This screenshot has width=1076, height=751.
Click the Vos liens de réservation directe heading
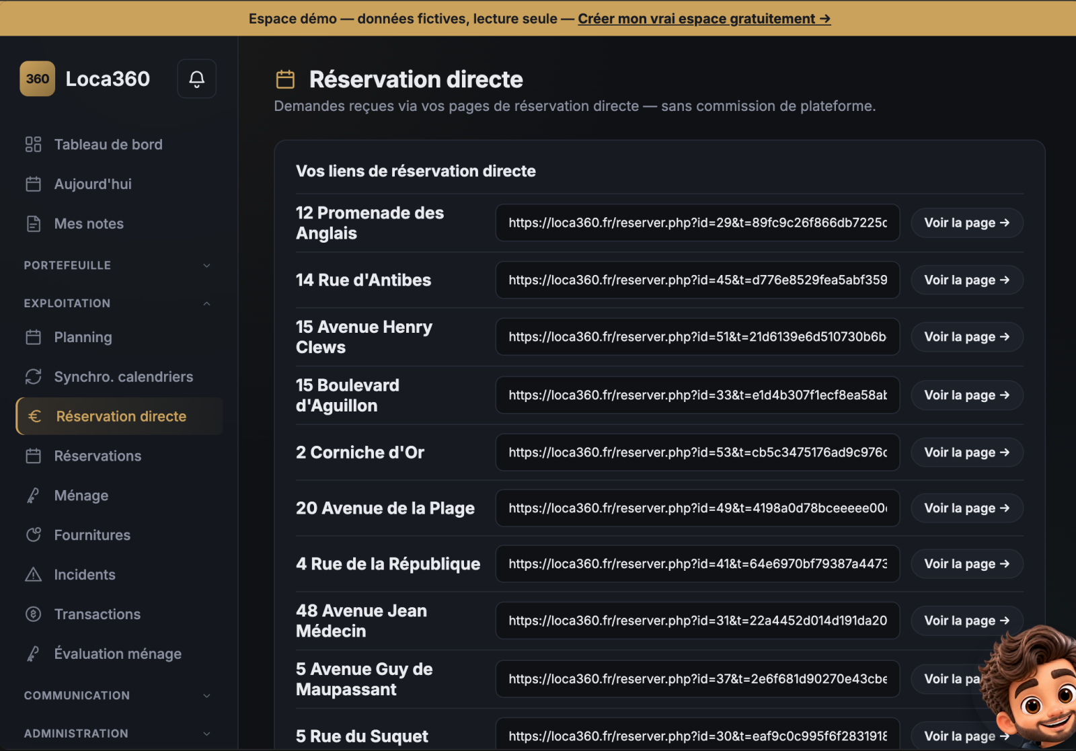coord(416,171)
